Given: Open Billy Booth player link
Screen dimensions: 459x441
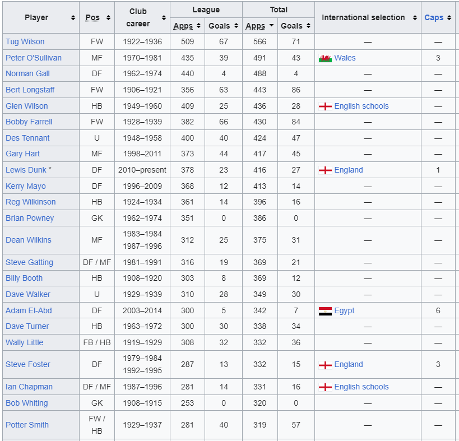Looking at the screenshot, I should [x=24, y=278].
